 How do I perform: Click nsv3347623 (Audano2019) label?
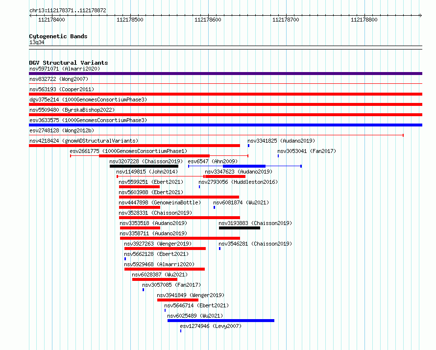click(x=239, y=172)
